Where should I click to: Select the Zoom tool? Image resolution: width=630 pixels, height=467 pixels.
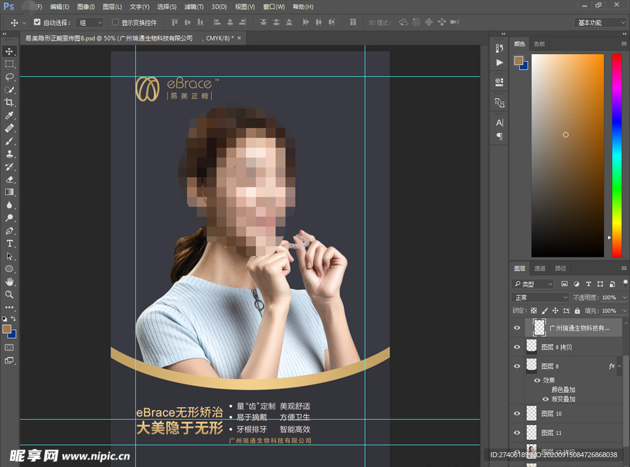9,295
